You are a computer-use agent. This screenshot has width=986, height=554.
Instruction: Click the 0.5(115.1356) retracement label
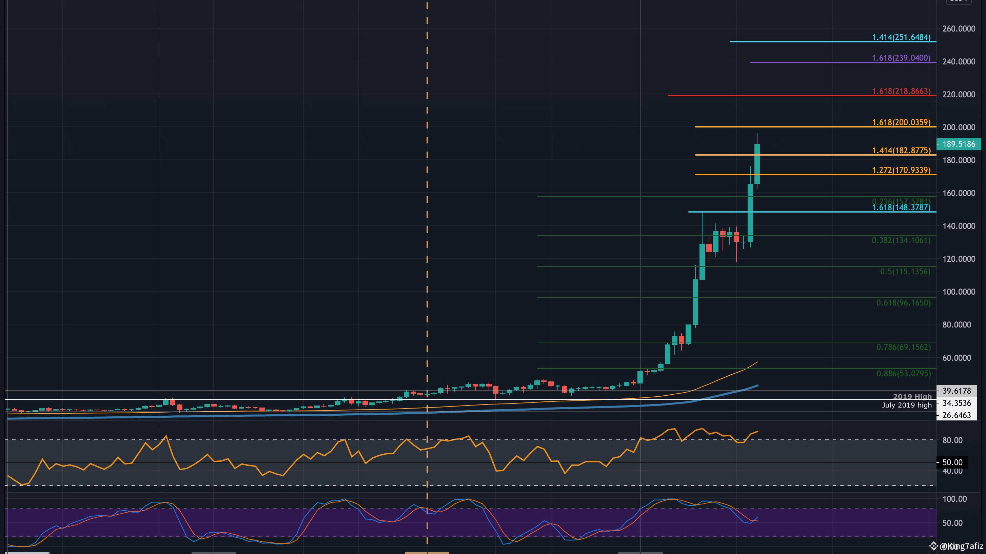pos(905,272)
